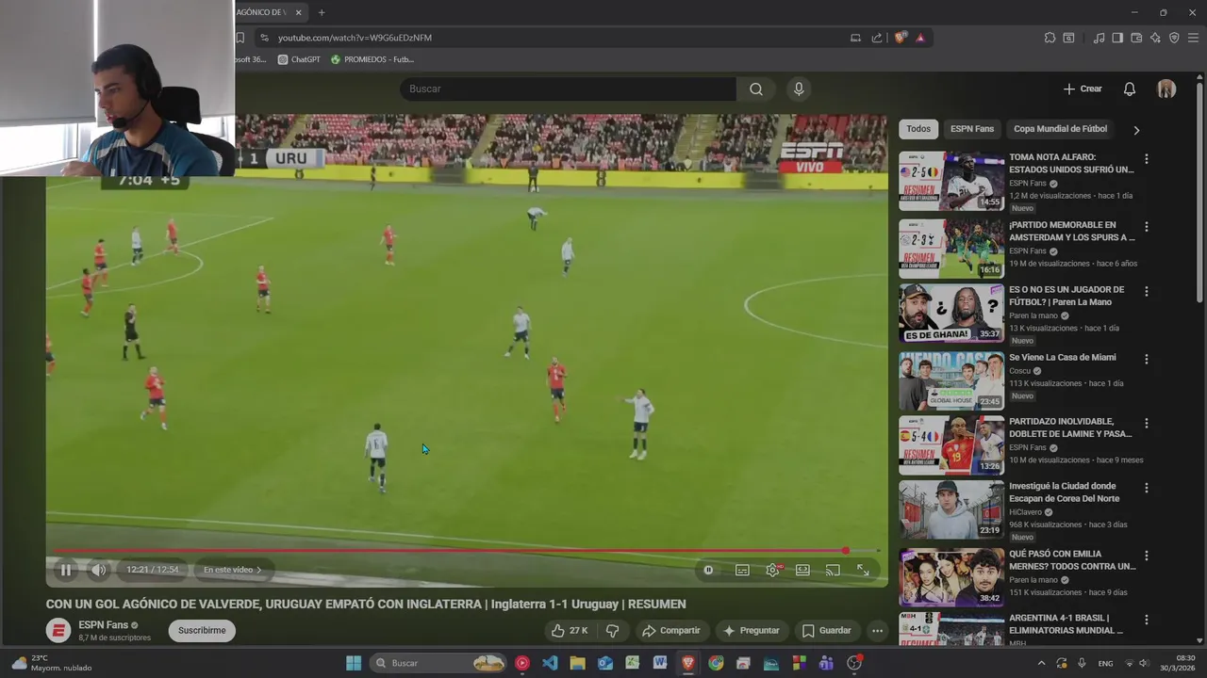Open the YouTube account avatar menu
1207x678 pixels.
[x=1166, y=89]
